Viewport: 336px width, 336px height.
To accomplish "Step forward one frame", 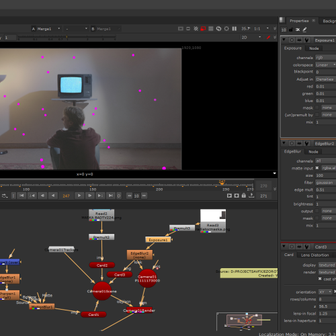I will click(89, 196).
